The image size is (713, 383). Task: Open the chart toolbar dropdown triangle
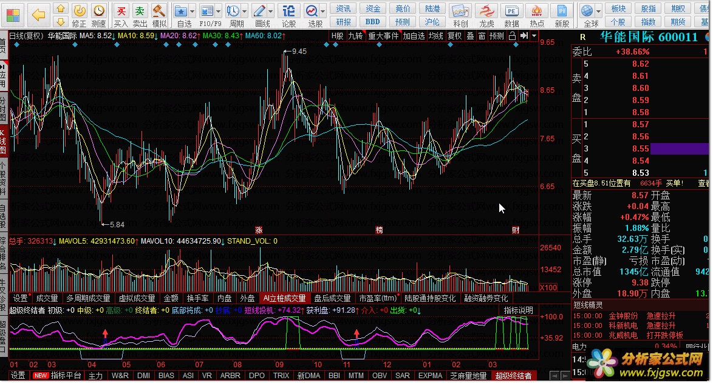(x=534, y=36)
